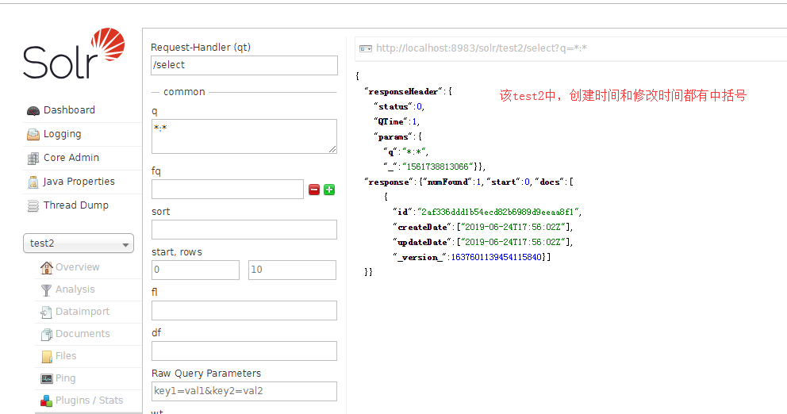Open Java Properties
This screenshot has width=787, height=414.
(79, 181)
